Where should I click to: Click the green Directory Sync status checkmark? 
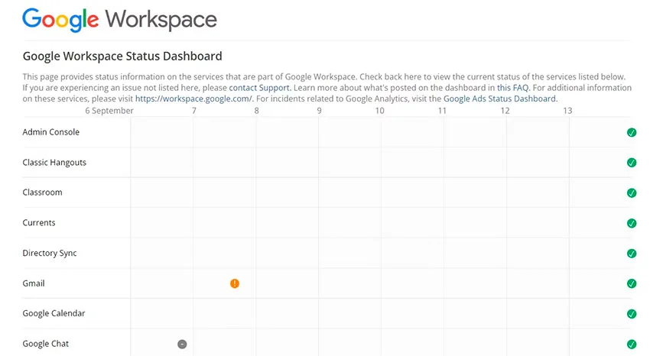click(x=632, y=254)
